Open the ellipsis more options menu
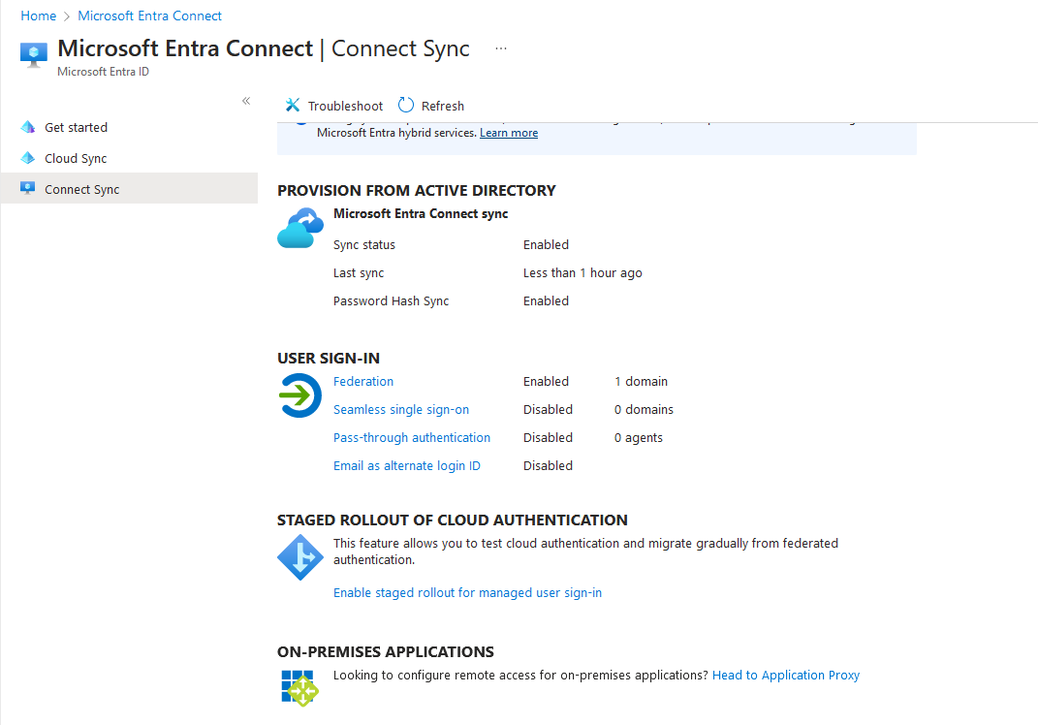This screenshot has width=1038, height=725. (501, 48)
